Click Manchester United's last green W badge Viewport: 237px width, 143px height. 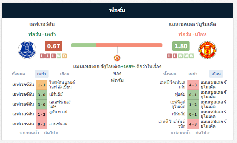tap(192, 56)
